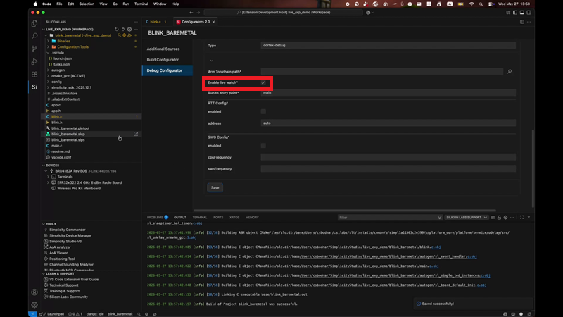Toggle the Enable live watch checkbox
Screen dimensions: 563x317
click(263, 82)
